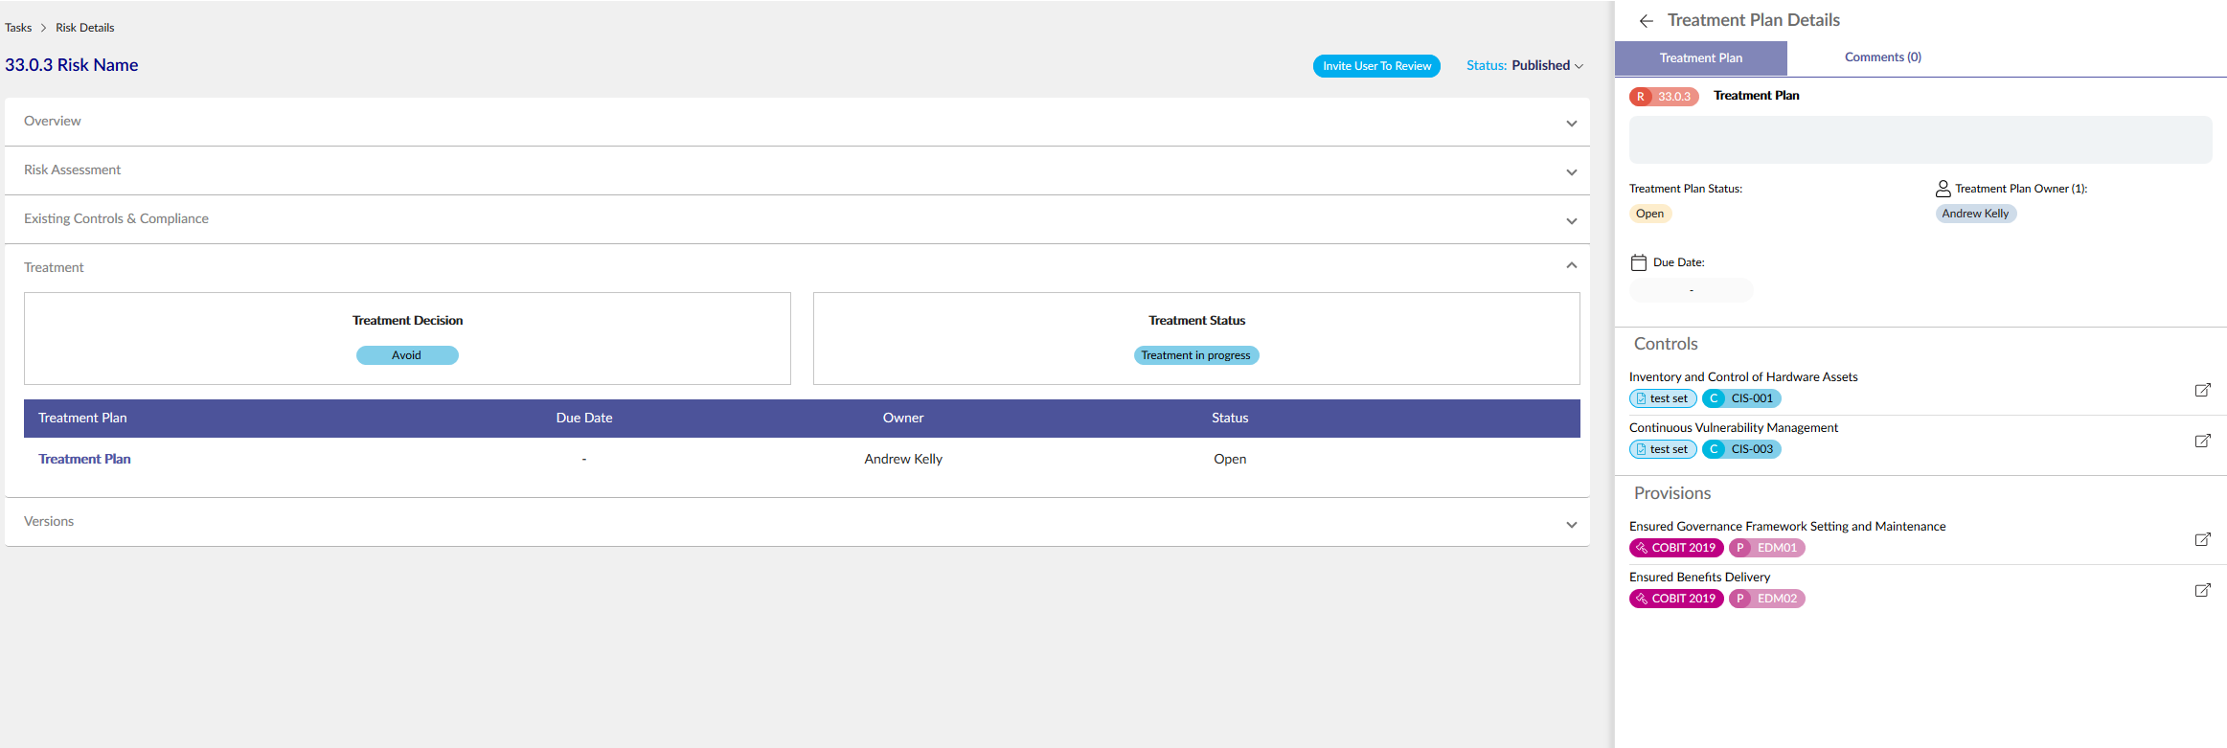Click the Open treatment plan status pill
2227x748 pixels.
point(1649,214)
